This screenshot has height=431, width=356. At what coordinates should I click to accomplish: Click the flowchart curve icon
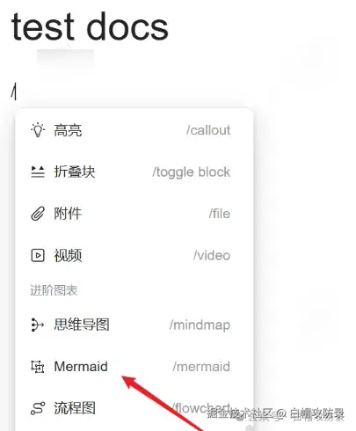(38, 408)
